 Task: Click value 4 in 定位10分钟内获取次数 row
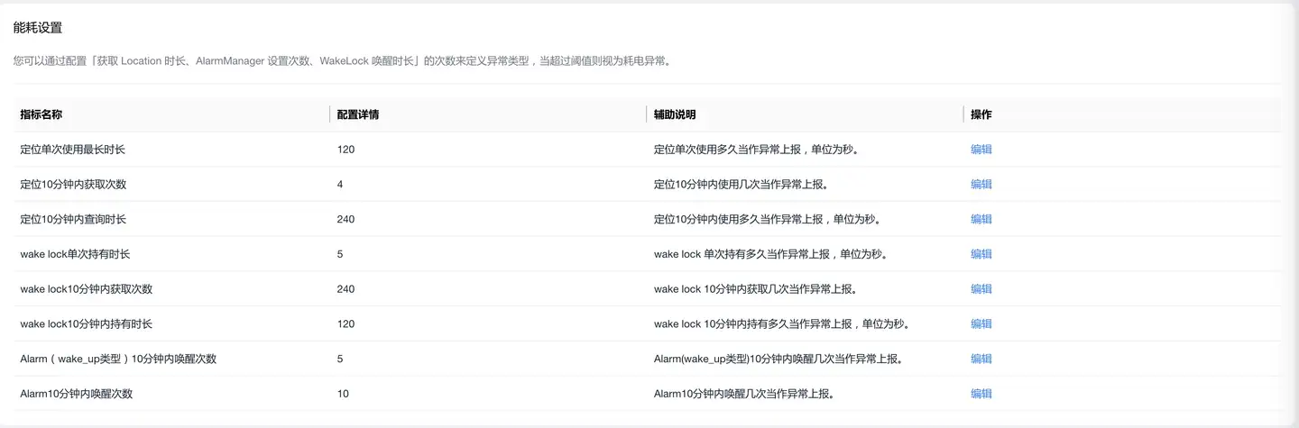340,185
